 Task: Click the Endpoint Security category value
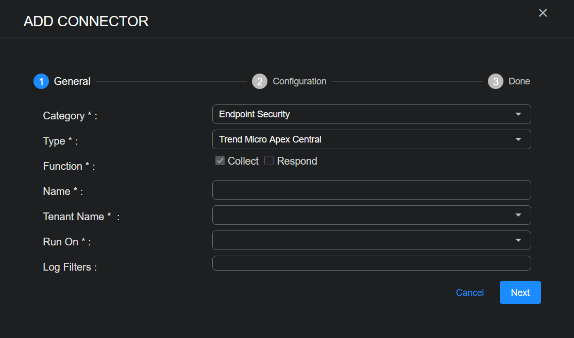pyautogui.click(x=255, y=114)
